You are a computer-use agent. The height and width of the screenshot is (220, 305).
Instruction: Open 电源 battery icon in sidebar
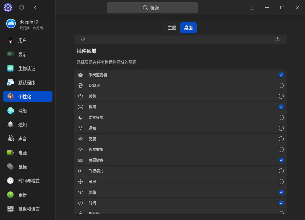click(x=10, y=153)
